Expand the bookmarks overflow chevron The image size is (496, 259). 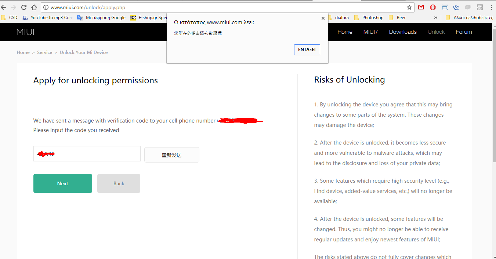coord(436,18)
